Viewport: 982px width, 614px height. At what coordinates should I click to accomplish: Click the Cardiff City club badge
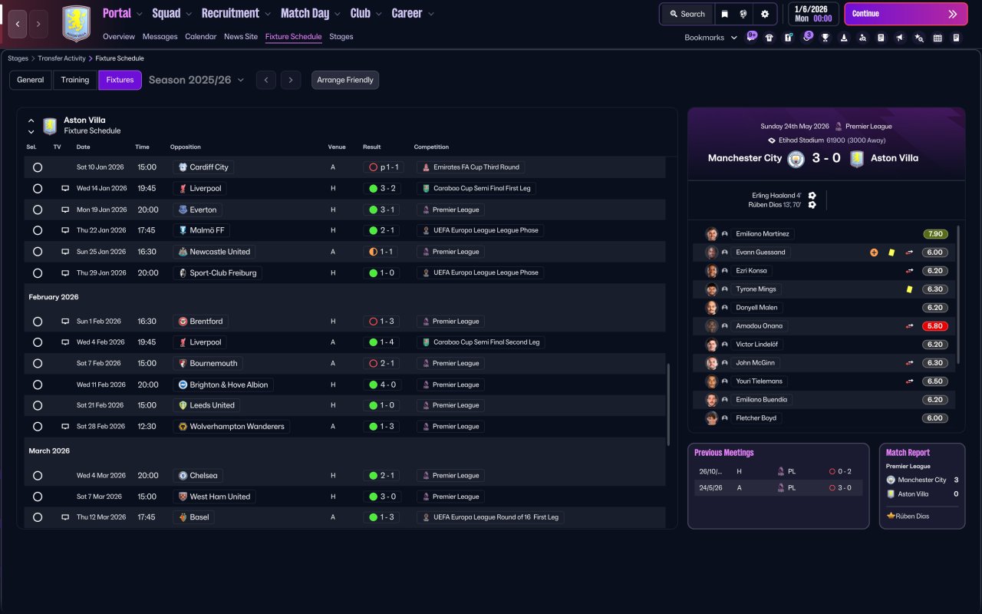coord(183,167)
